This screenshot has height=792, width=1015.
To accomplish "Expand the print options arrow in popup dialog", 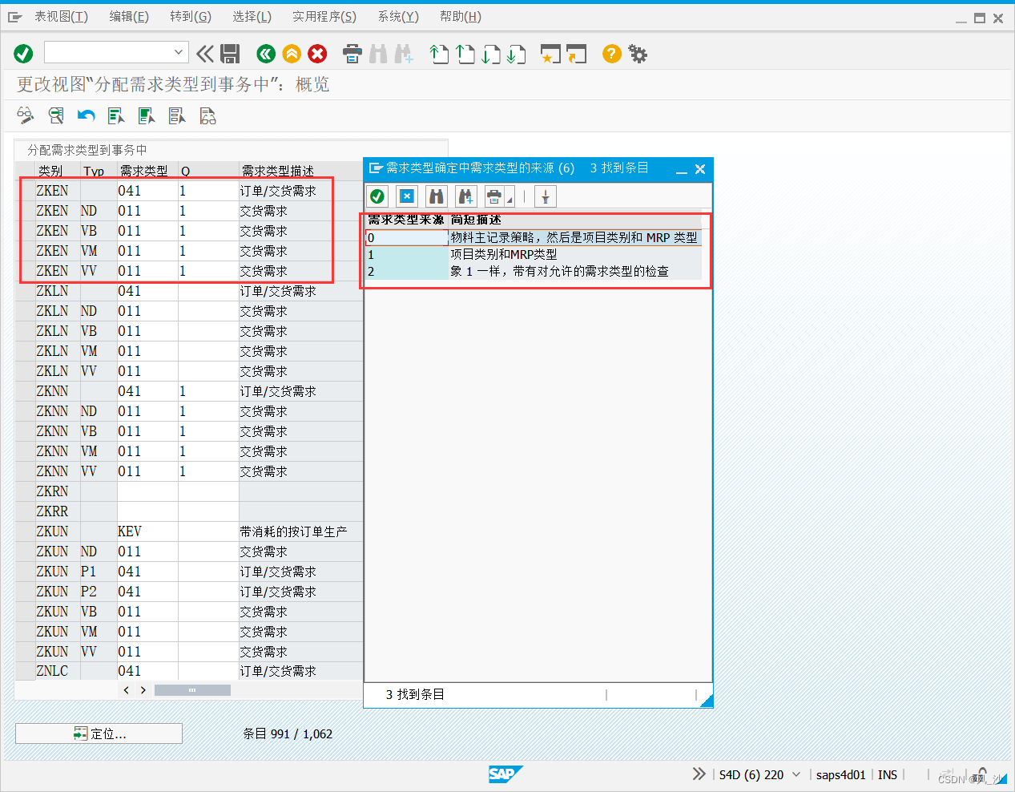I will click(x=508, y=196).
